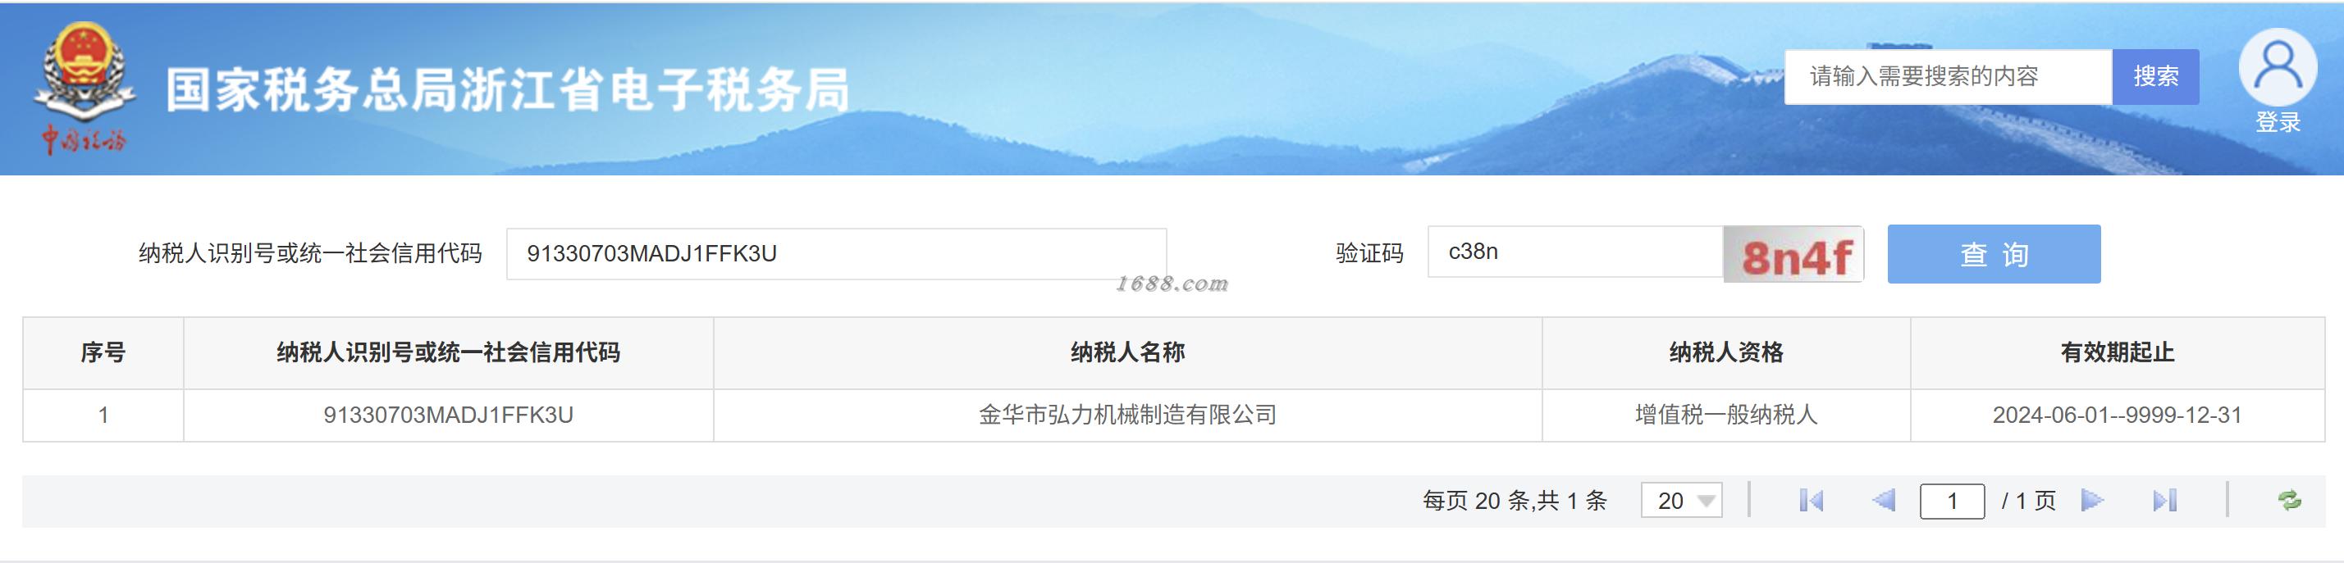Select the 金华市弘力机械制造有限公司 result row
Screen dimensions: 2344x563
[x=1174, y=415]
